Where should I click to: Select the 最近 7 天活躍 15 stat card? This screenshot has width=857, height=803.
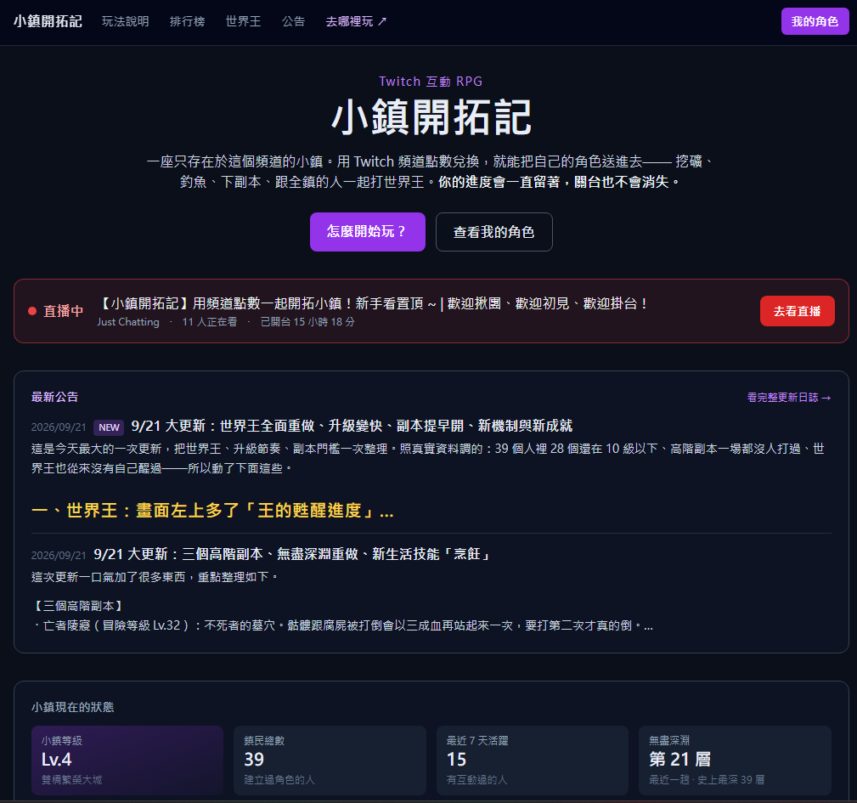533,761
